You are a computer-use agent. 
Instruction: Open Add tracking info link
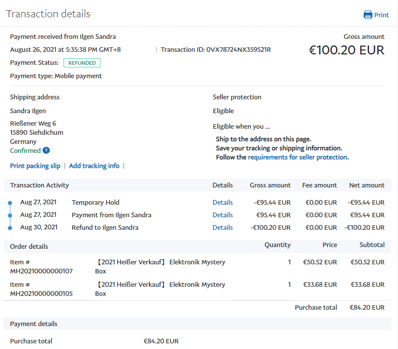[x=94, y=166]
